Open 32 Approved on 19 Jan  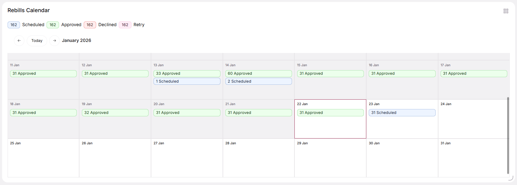click(x=115, y=113)
